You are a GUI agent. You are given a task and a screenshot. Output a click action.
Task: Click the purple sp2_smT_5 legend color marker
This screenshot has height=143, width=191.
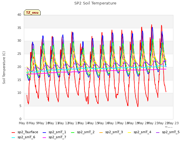158,132
